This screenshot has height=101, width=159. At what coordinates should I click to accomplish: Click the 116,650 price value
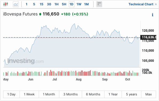(51, 14)
